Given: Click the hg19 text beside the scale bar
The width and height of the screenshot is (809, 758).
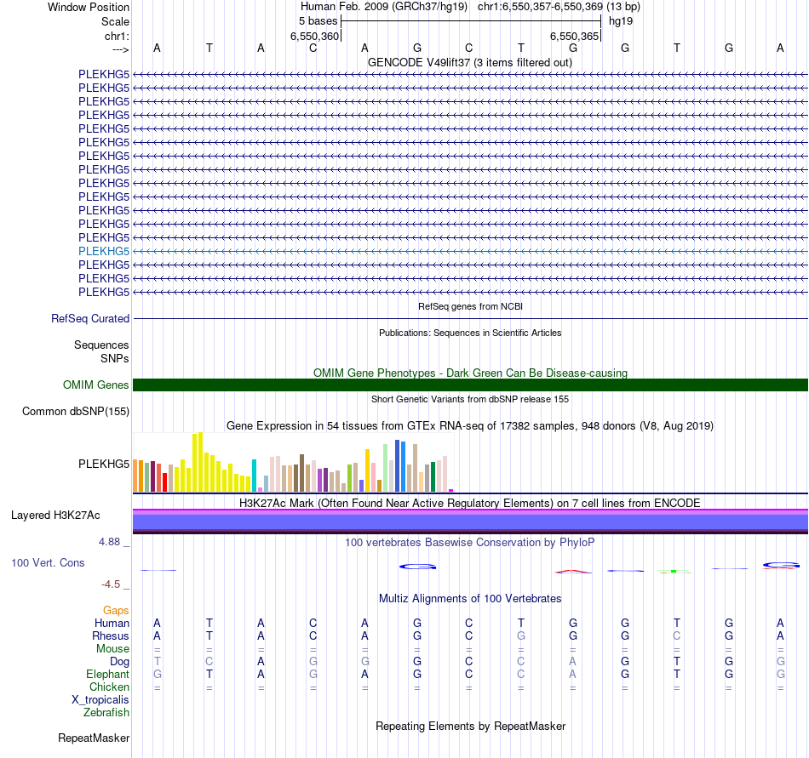Looking at the screenshot, I should coord(621,21).
